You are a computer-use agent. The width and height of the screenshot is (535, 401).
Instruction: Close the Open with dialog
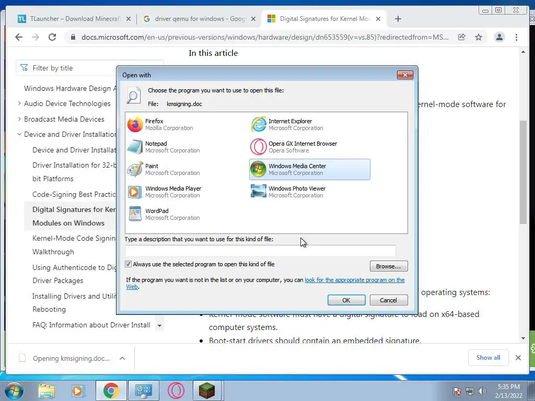tap(405, 75)
